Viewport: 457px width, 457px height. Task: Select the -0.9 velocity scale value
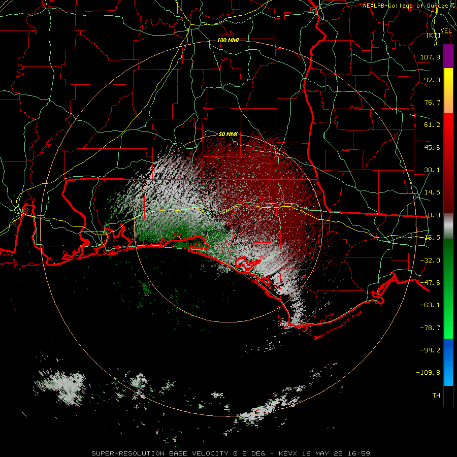[x=432, y=215]
